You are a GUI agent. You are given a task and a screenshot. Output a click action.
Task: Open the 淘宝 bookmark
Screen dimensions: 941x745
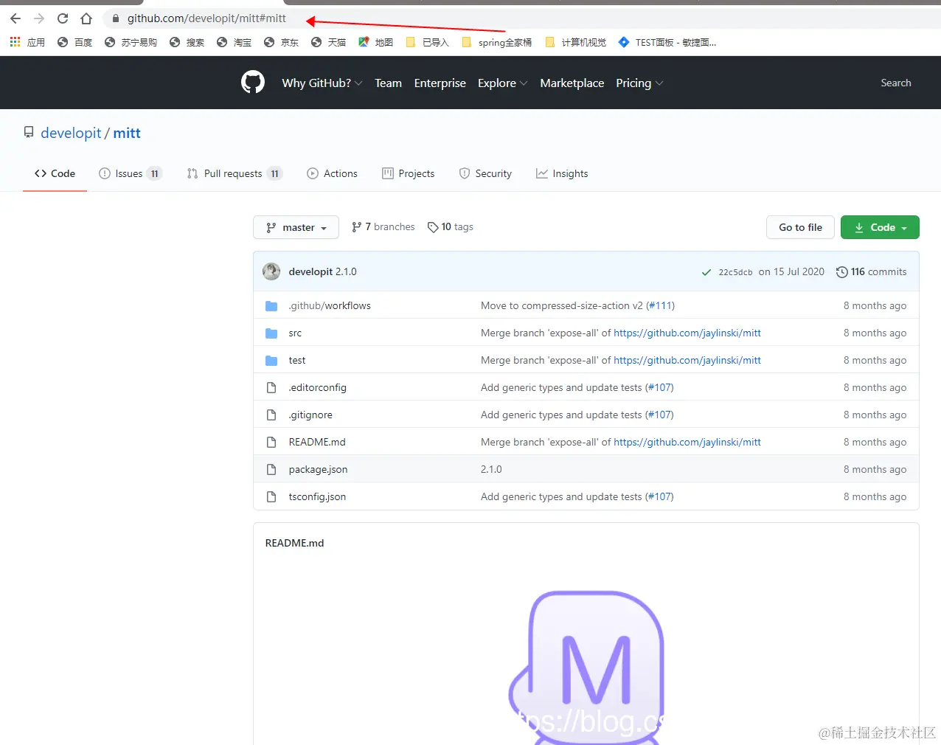pos(235,42)
